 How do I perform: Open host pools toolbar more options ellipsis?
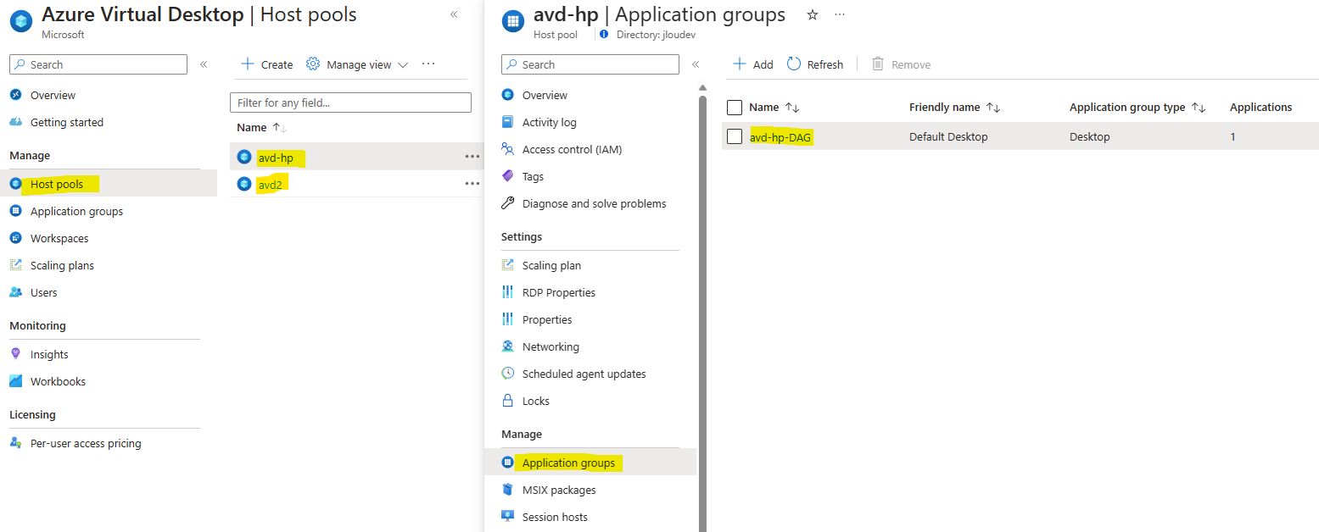(428, 64)
